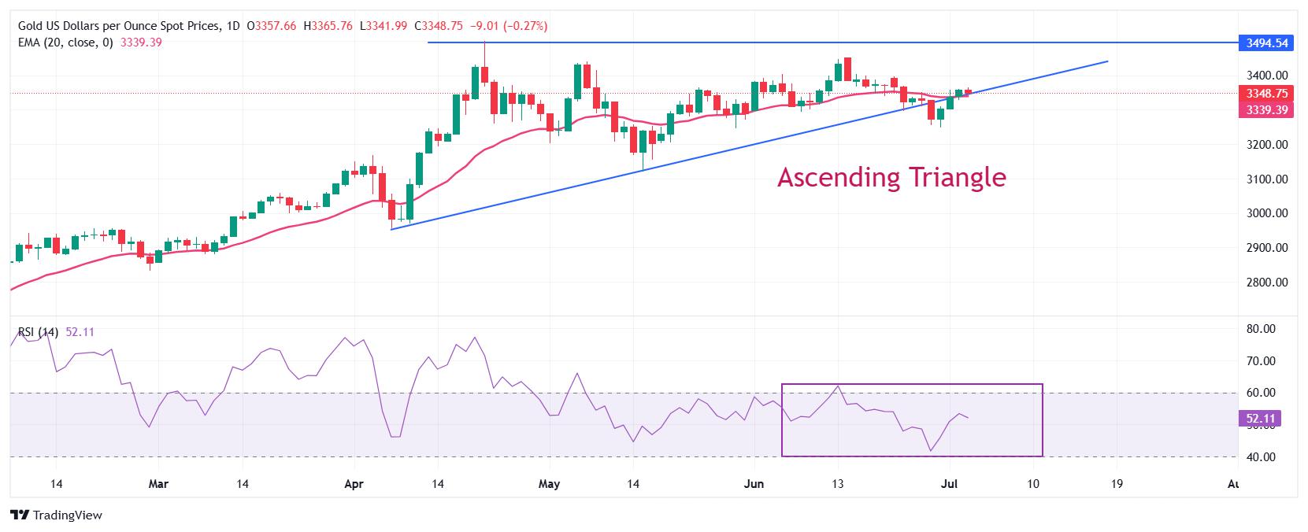Click the May marker on time axis

click(x=549, y=484)
